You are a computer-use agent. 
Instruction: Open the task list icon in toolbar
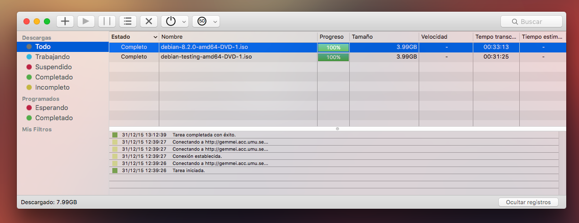128,21
